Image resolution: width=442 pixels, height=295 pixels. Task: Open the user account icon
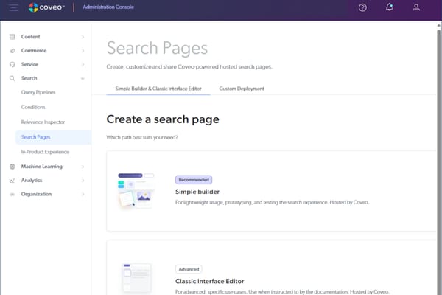click(x=416, y=7)
